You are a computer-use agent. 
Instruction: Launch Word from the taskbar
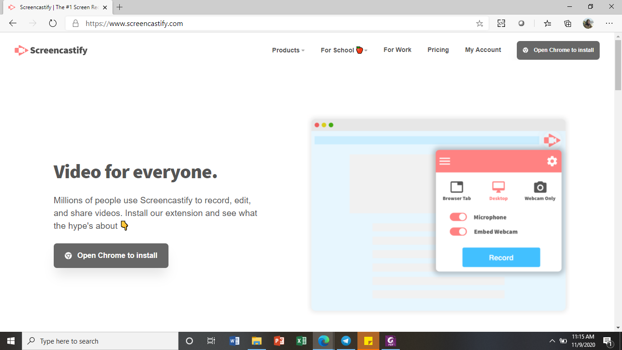[x=235, y=341]
